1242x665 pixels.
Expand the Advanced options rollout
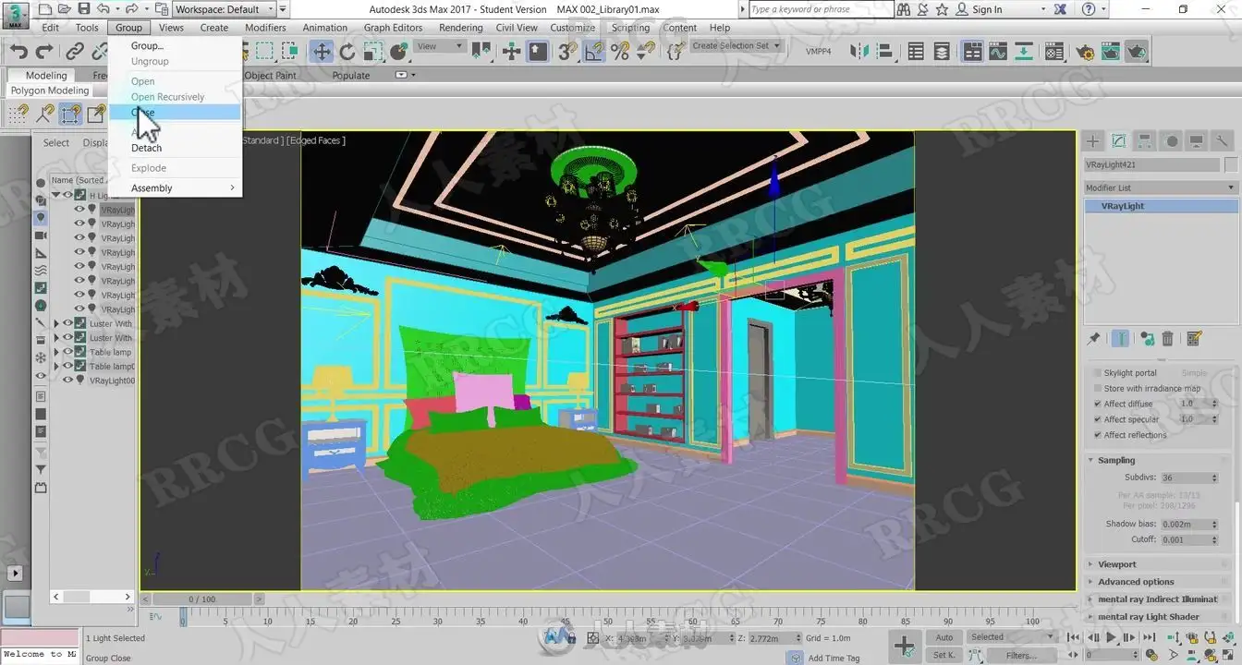[1136, 582]
